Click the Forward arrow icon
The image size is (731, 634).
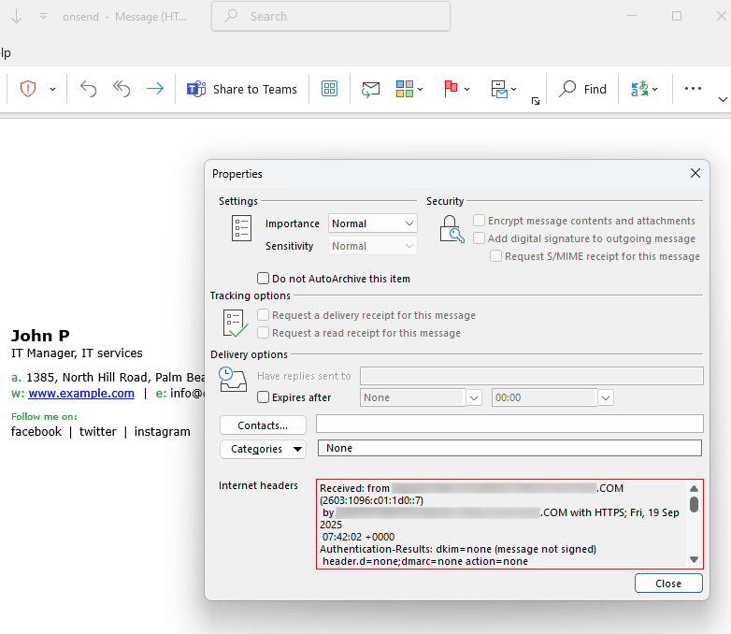pos(155,89)
